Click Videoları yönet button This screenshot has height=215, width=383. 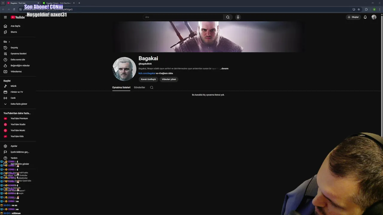coord(169,79)
